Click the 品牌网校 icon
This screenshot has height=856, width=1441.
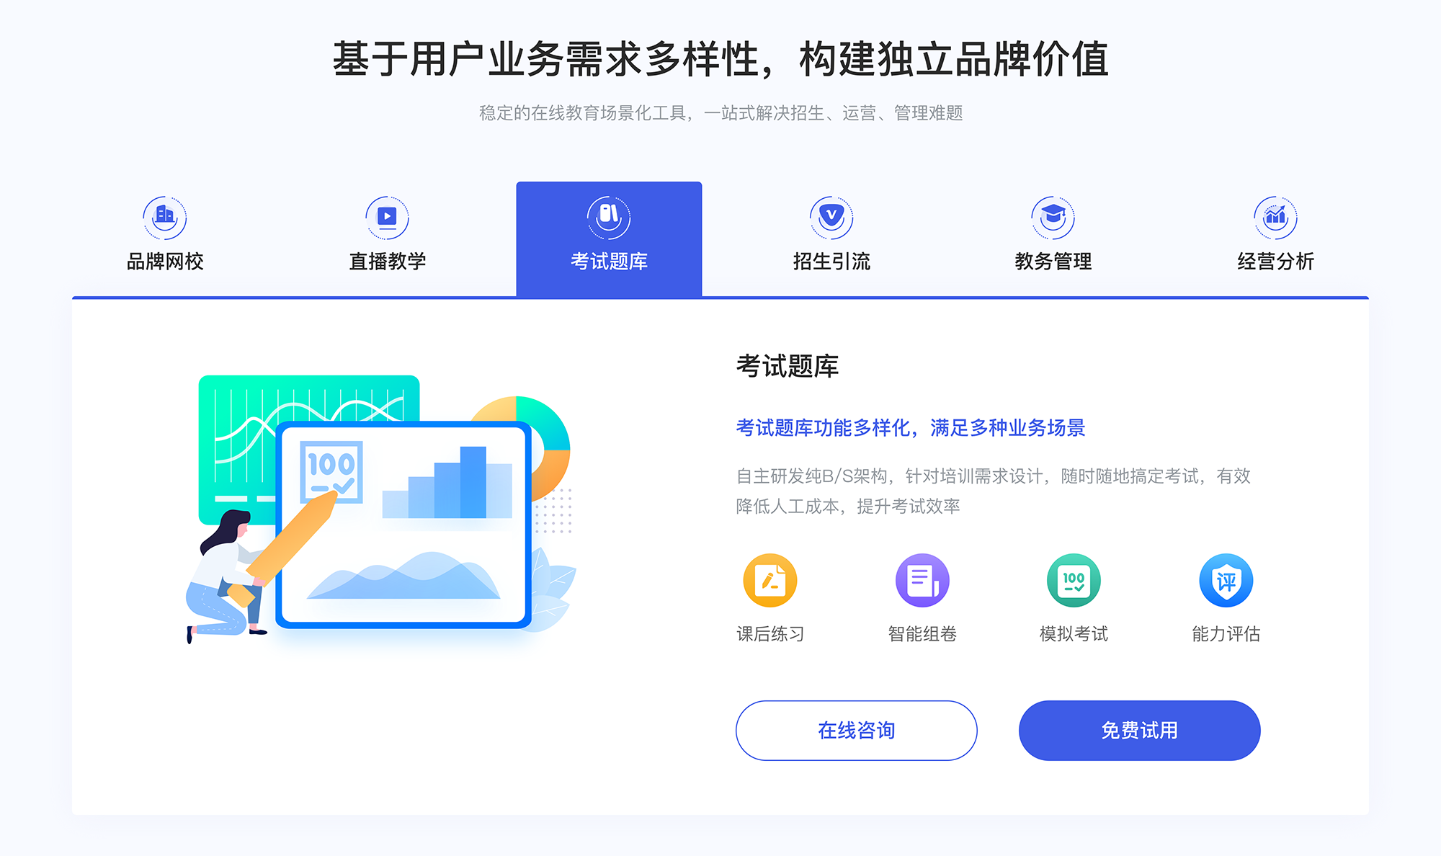[x=163, y=214]
